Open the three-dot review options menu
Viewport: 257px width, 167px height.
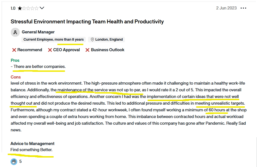(243, 8)
